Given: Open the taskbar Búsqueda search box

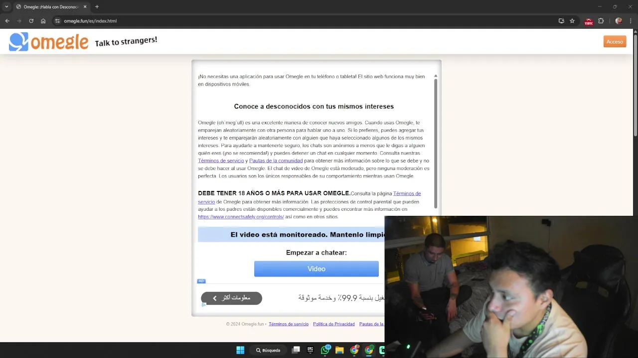Looking at the screenshot, I should click(269, 350).
